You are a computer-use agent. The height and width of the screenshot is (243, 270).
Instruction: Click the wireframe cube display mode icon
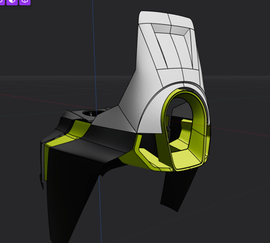25,2
